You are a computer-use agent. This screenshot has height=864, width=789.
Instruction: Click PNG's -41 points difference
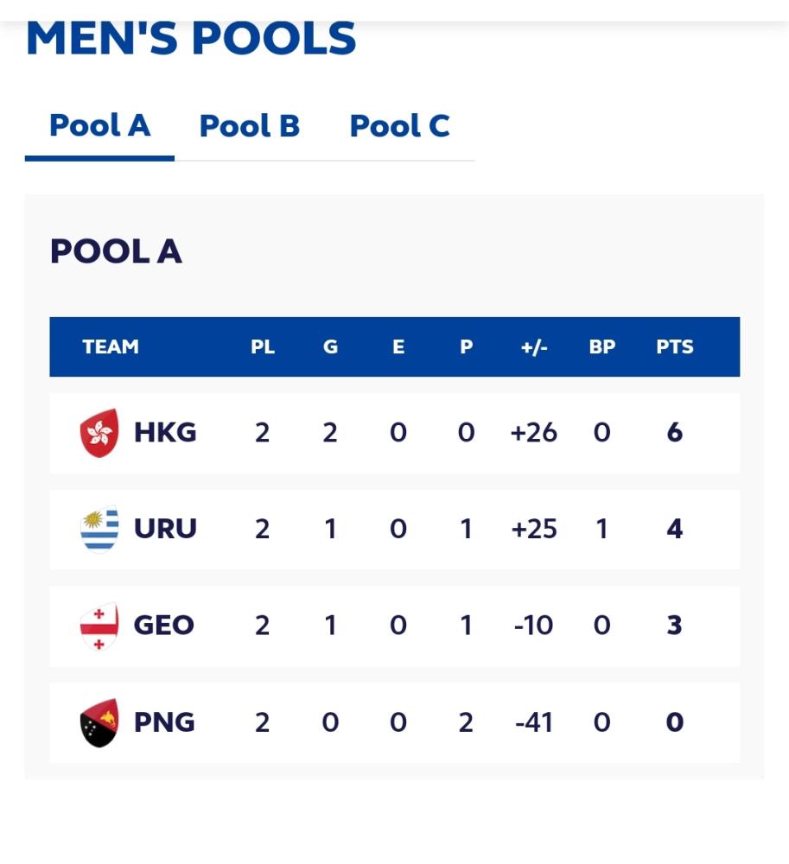[534, 721]
